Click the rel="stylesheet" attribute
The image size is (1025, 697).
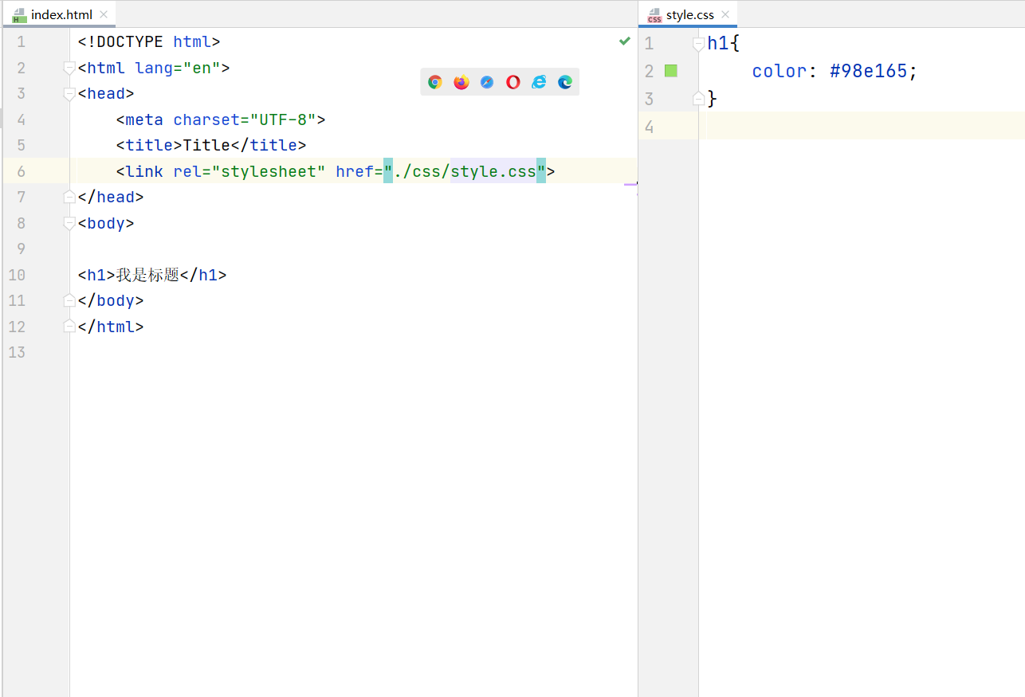pos(249,171)
